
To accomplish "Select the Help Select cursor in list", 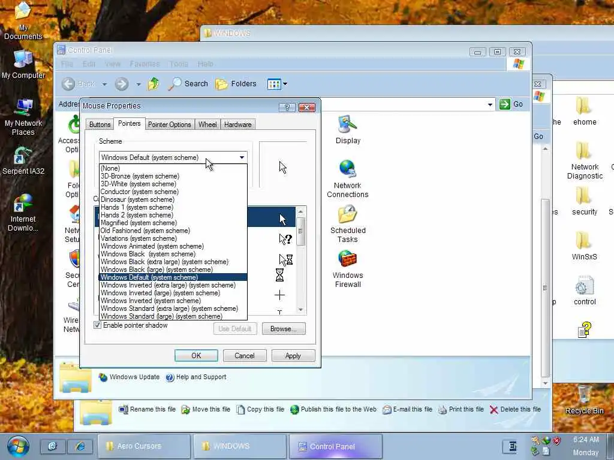I will [285, 239].
